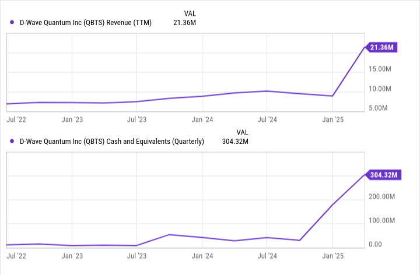Click cash line peak in late 2023
Screen dimensions: 420x275
click(169, 235)
